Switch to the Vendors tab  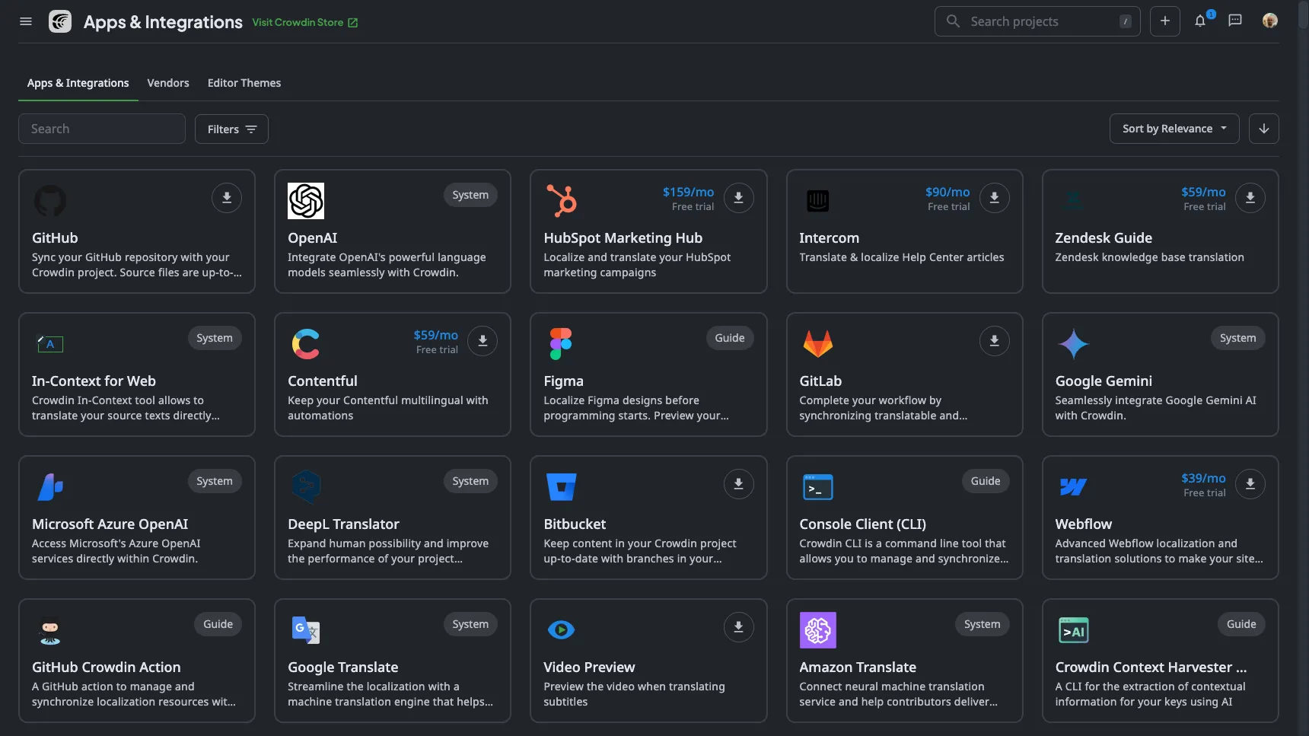click(168, 83)
